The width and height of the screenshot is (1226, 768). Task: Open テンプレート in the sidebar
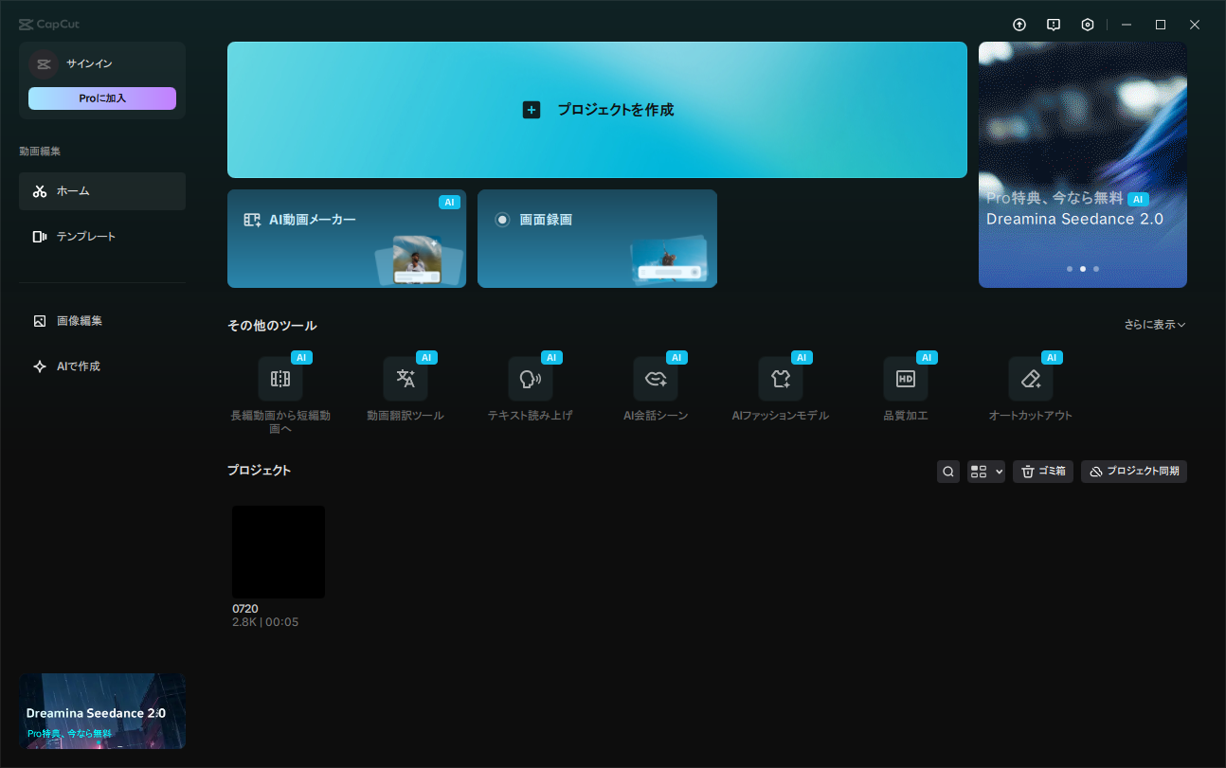coord(102,237)
